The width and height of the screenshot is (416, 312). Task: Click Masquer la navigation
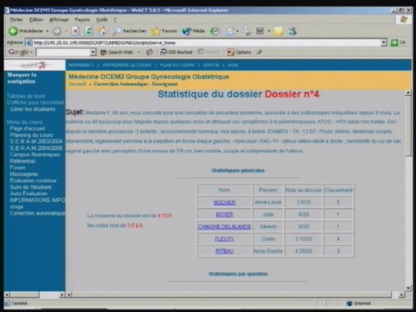22,78
